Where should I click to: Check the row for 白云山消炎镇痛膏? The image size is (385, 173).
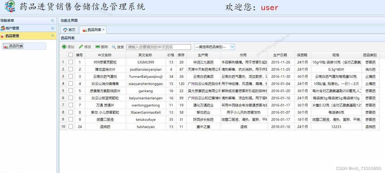71,83
